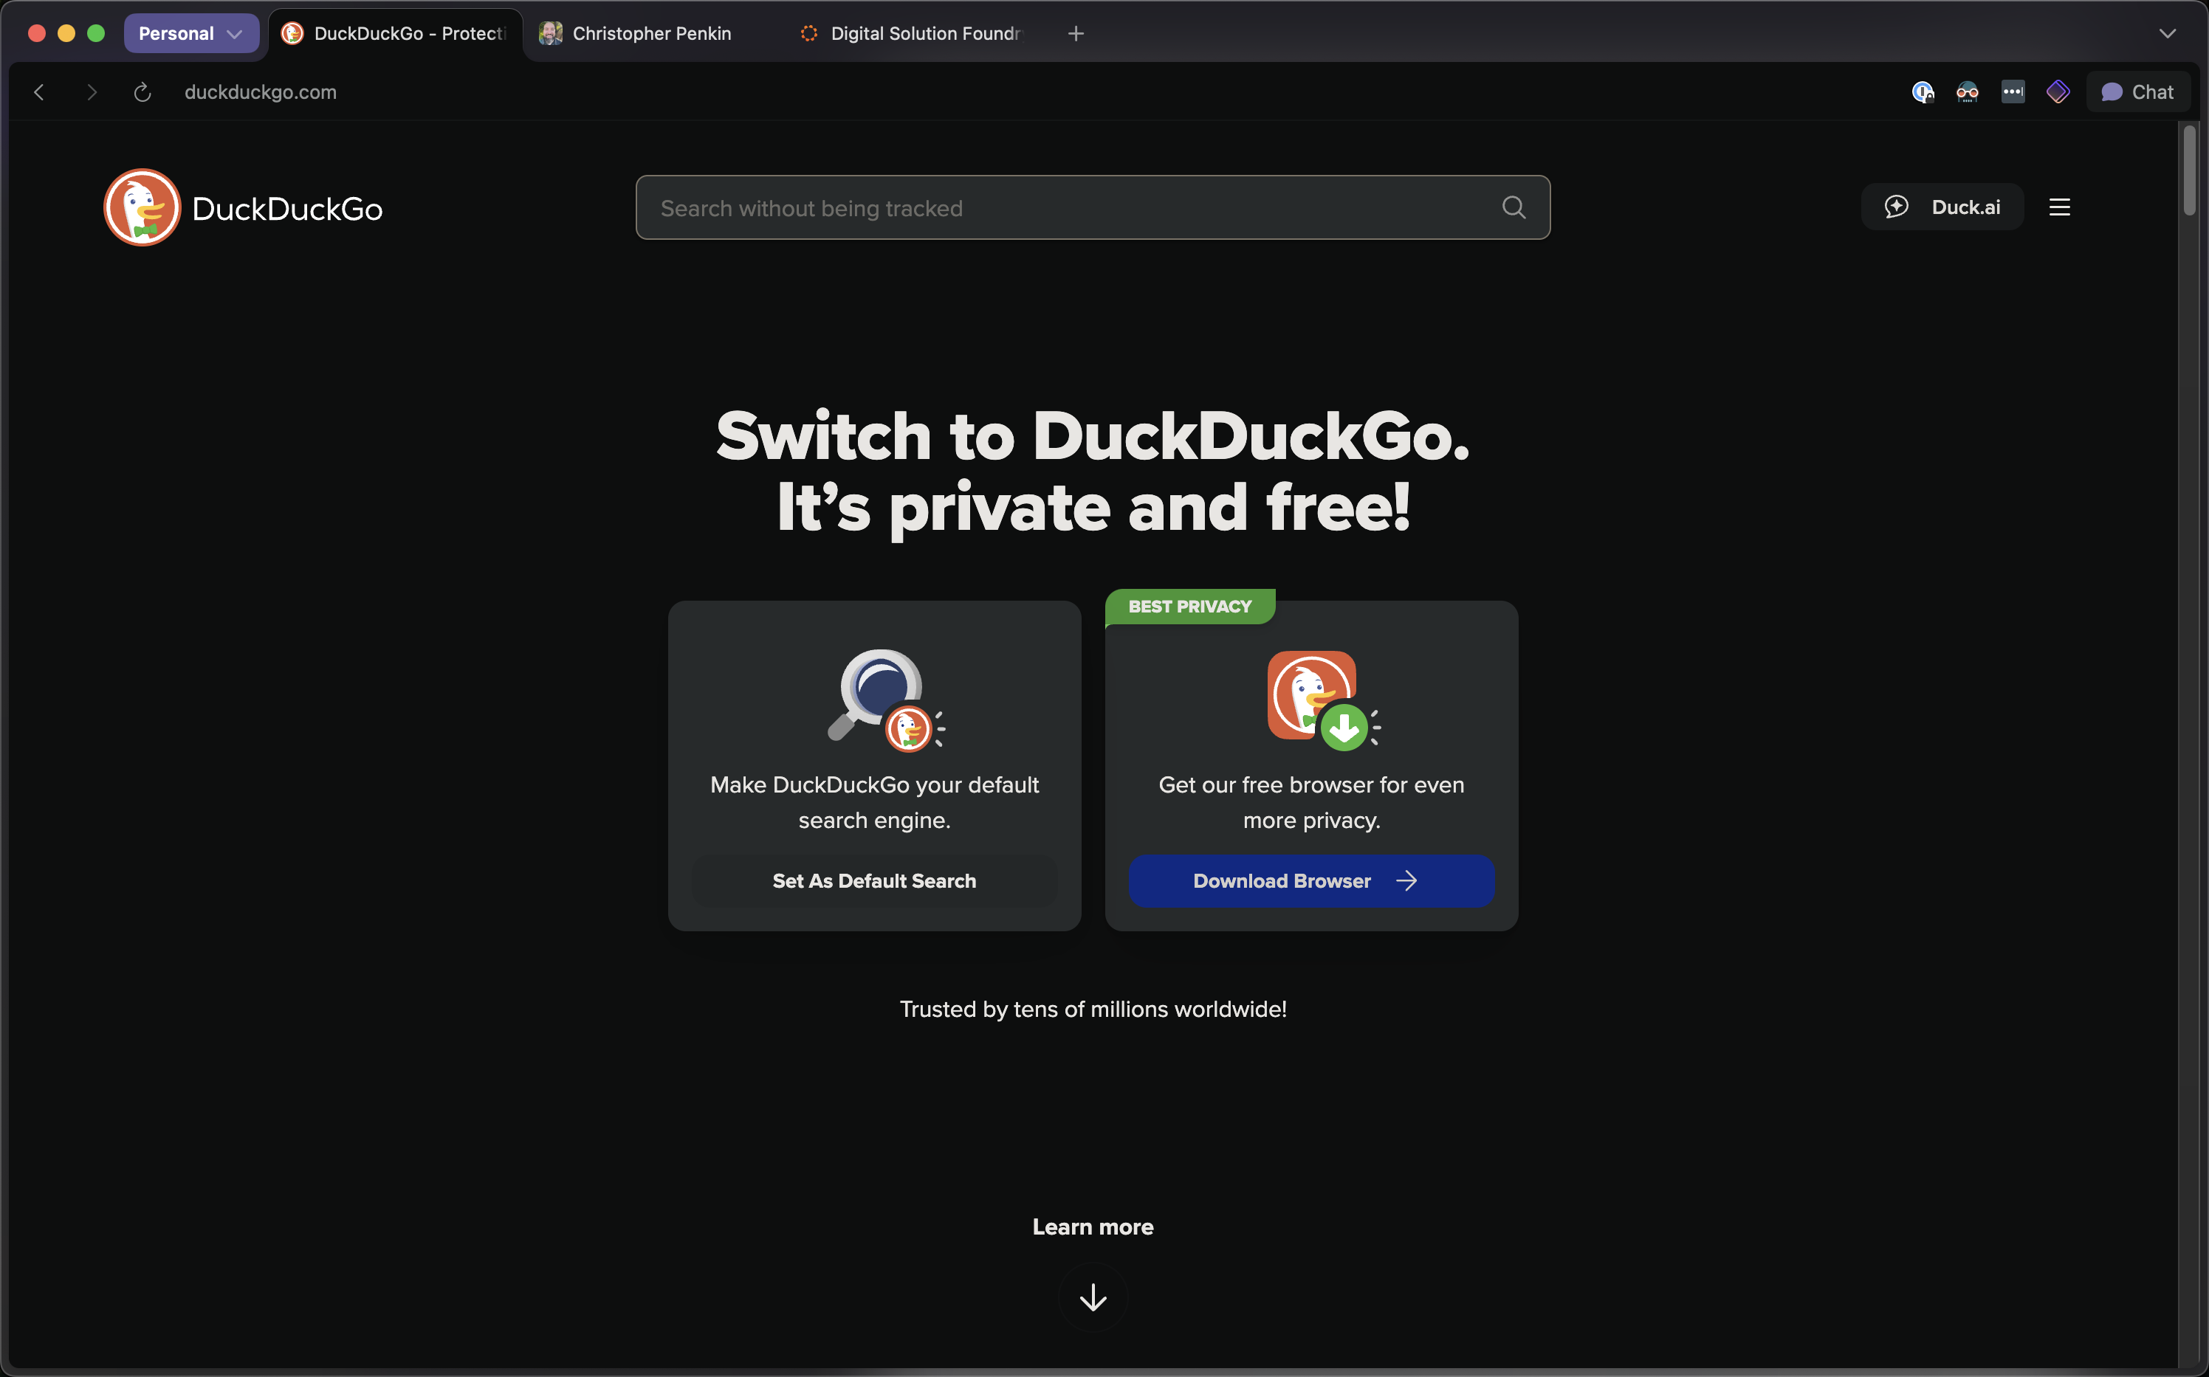The image size is (2209, 1377).
Task: Open a new tab with plus button
Action: 1076,34
